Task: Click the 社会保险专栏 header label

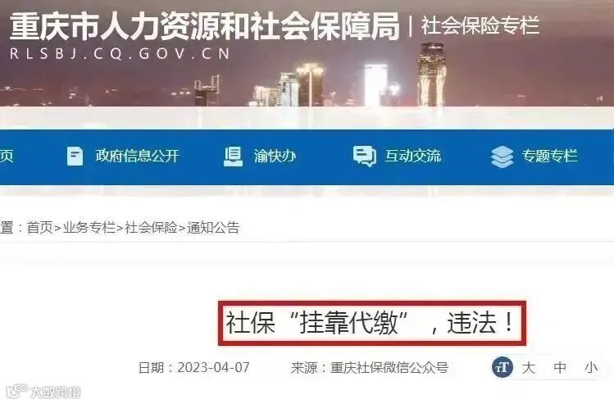Action: [x=480, y=25]
